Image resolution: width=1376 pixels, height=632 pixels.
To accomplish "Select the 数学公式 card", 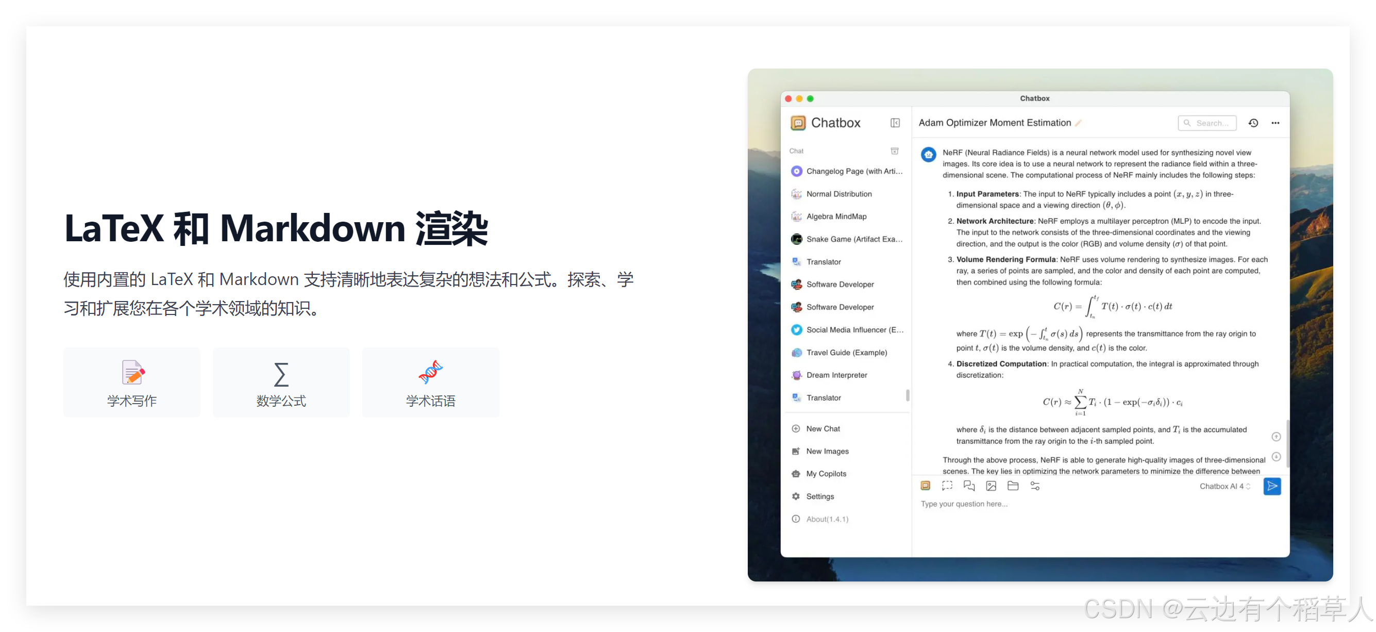I will click(x=281, y=382).
